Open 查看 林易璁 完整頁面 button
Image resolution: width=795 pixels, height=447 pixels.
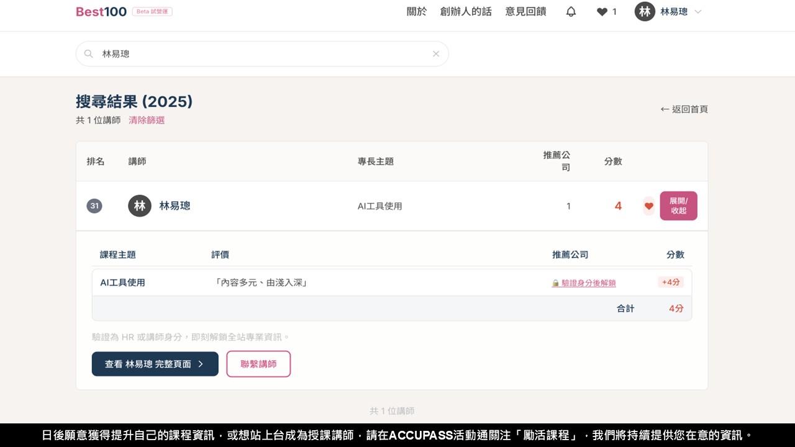click(x=155, y=364)
